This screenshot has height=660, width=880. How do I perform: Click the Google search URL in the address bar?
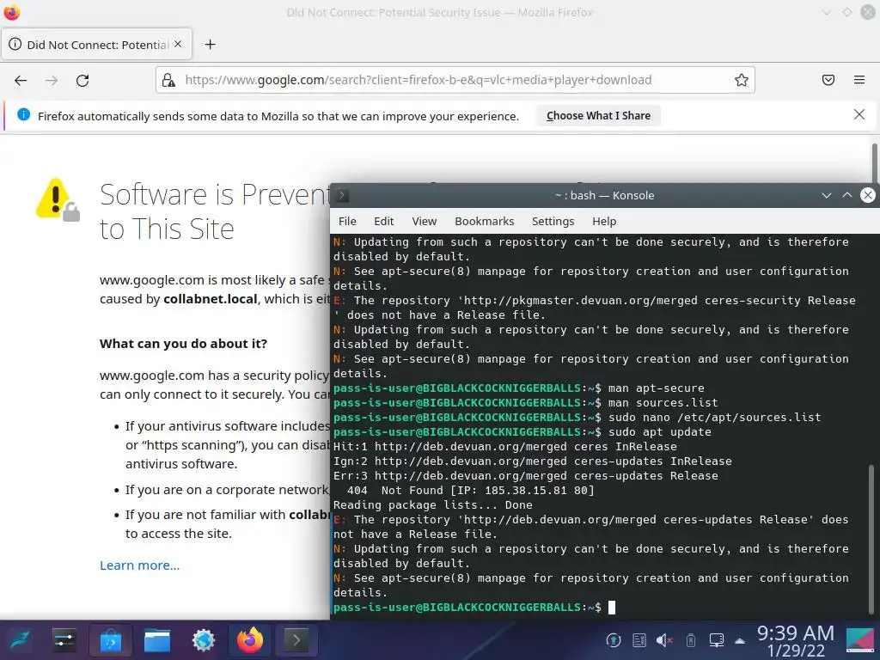[x=419, y=80]
